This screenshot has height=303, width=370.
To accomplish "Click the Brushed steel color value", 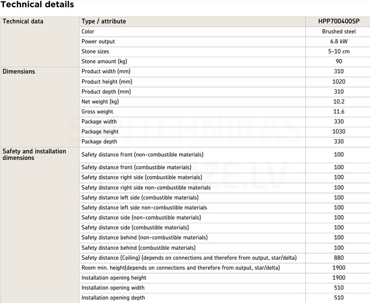I will [x=339, y=31].
